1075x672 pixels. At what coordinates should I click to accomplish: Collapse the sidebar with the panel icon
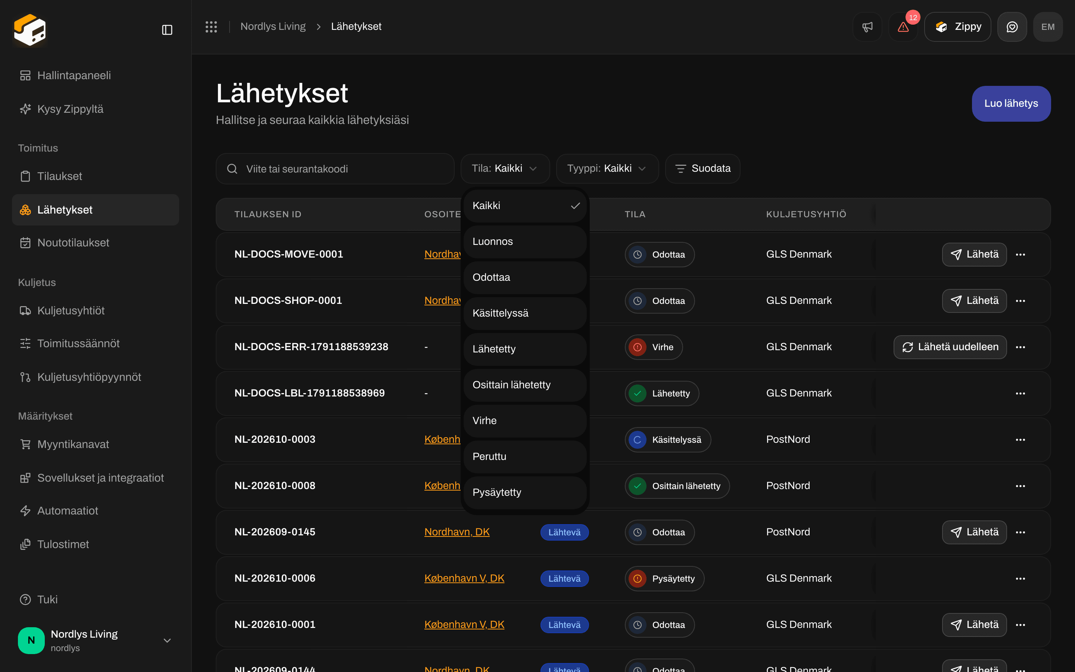pyautogui.click(x=167, y=30)
